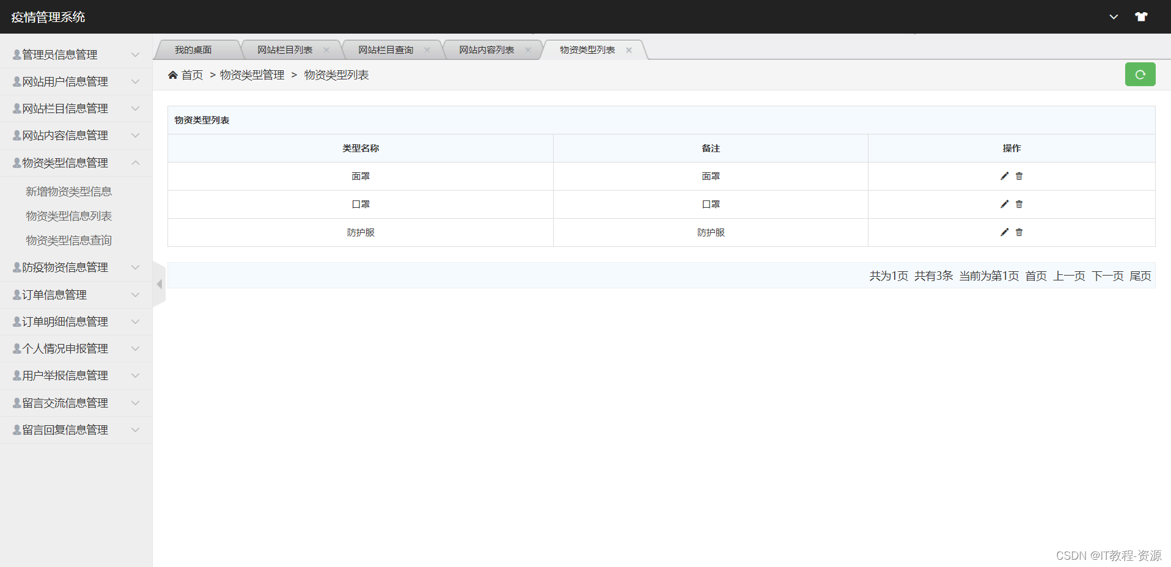The width and height of the screenshot is (1171, 567).
Task: Delete the 防护服 row with trash icon
Action: coord(1019,232)
